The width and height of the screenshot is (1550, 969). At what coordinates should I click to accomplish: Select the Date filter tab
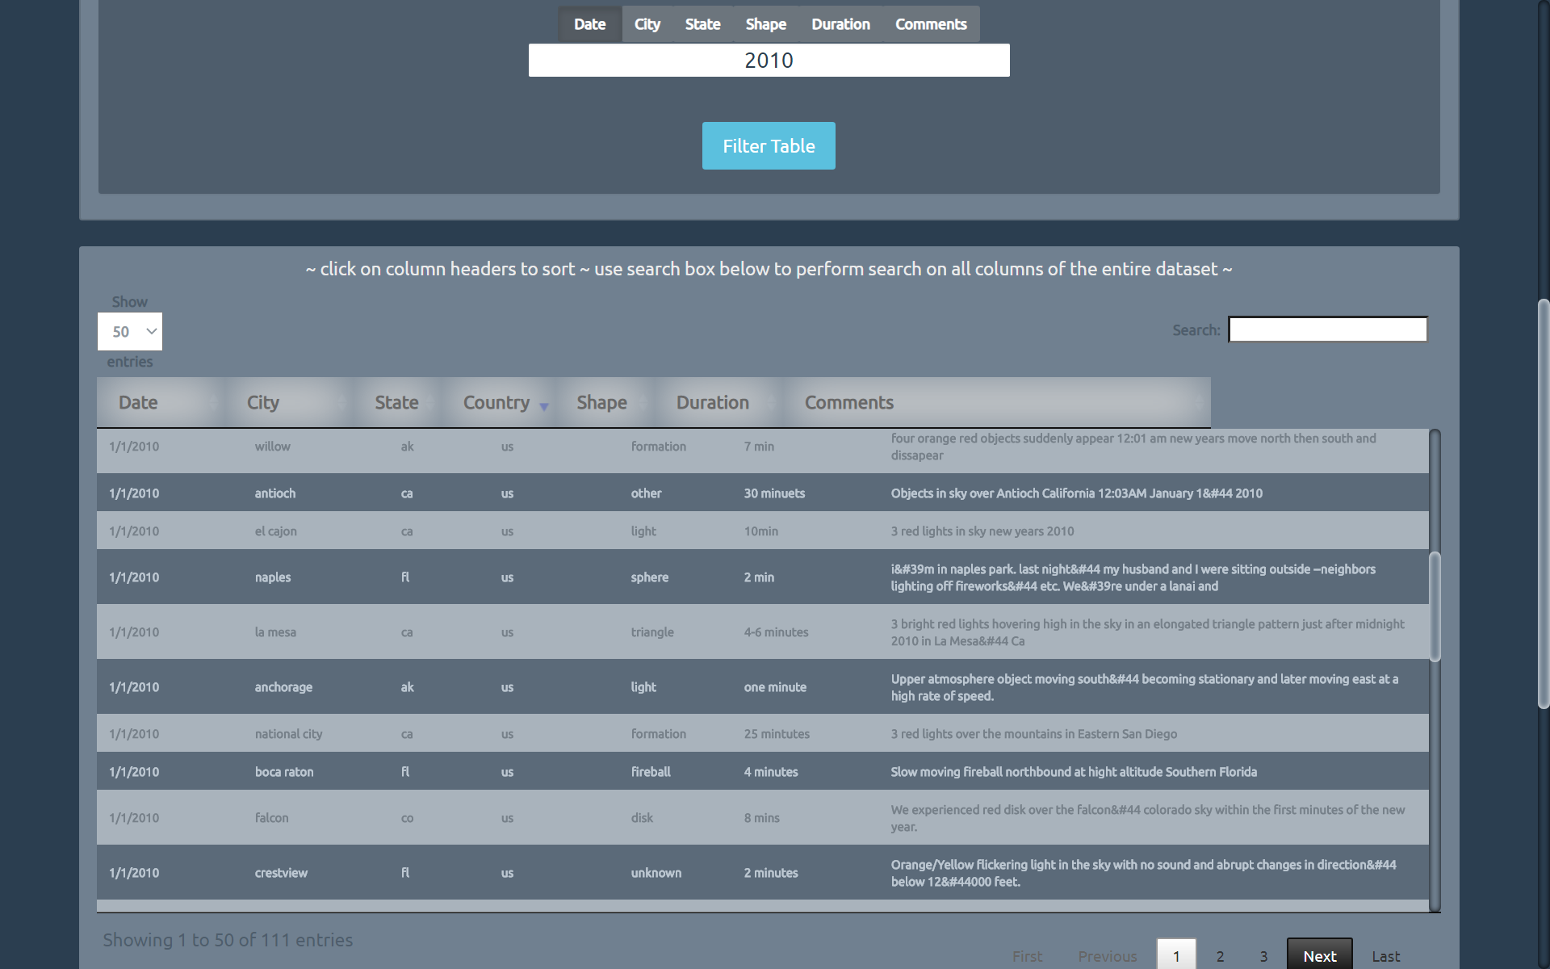tap(589, 24)
